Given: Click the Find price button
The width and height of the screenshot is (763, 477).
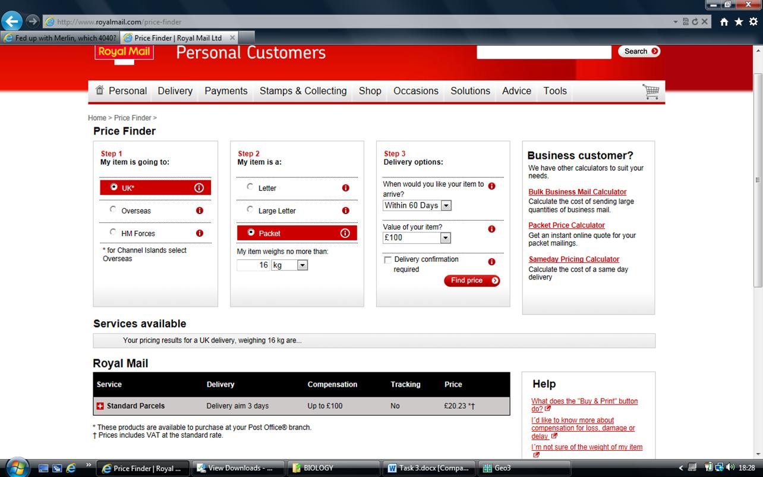Looking at the screenshot, I should (x=472, y=281).
